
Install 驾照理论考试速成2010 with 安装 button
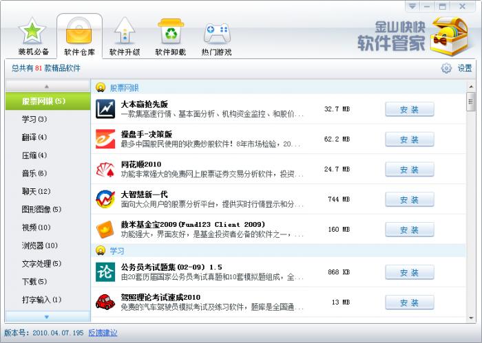(x=410, y=302)
